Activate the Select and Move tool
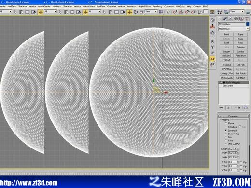251x188 pixels. pos(130,12)
